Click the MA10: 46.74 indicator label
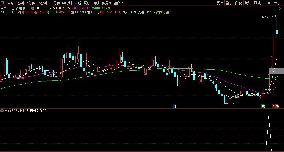The height and width of the screenshot is (152, 284). tap(62, 8)
